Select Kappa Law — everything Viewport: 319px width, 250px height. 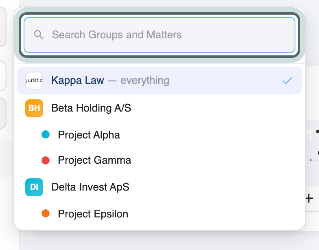click(159, 81)
